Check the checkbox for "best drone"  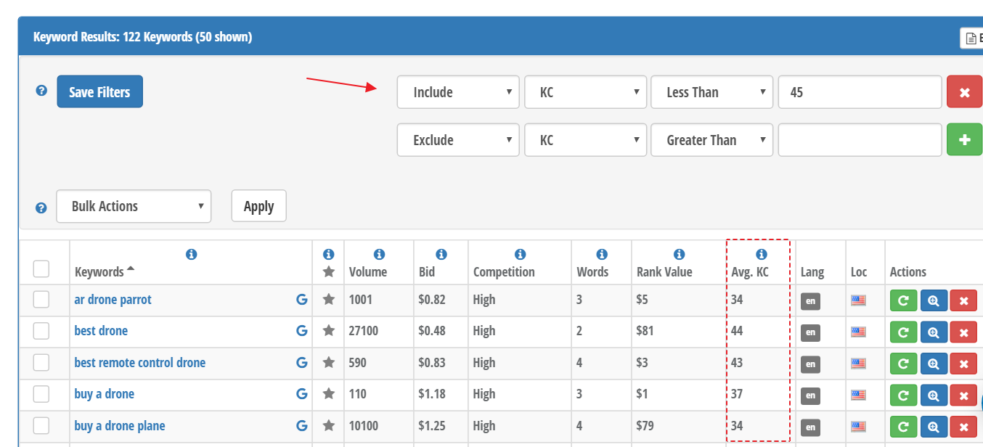click(41, 332)
